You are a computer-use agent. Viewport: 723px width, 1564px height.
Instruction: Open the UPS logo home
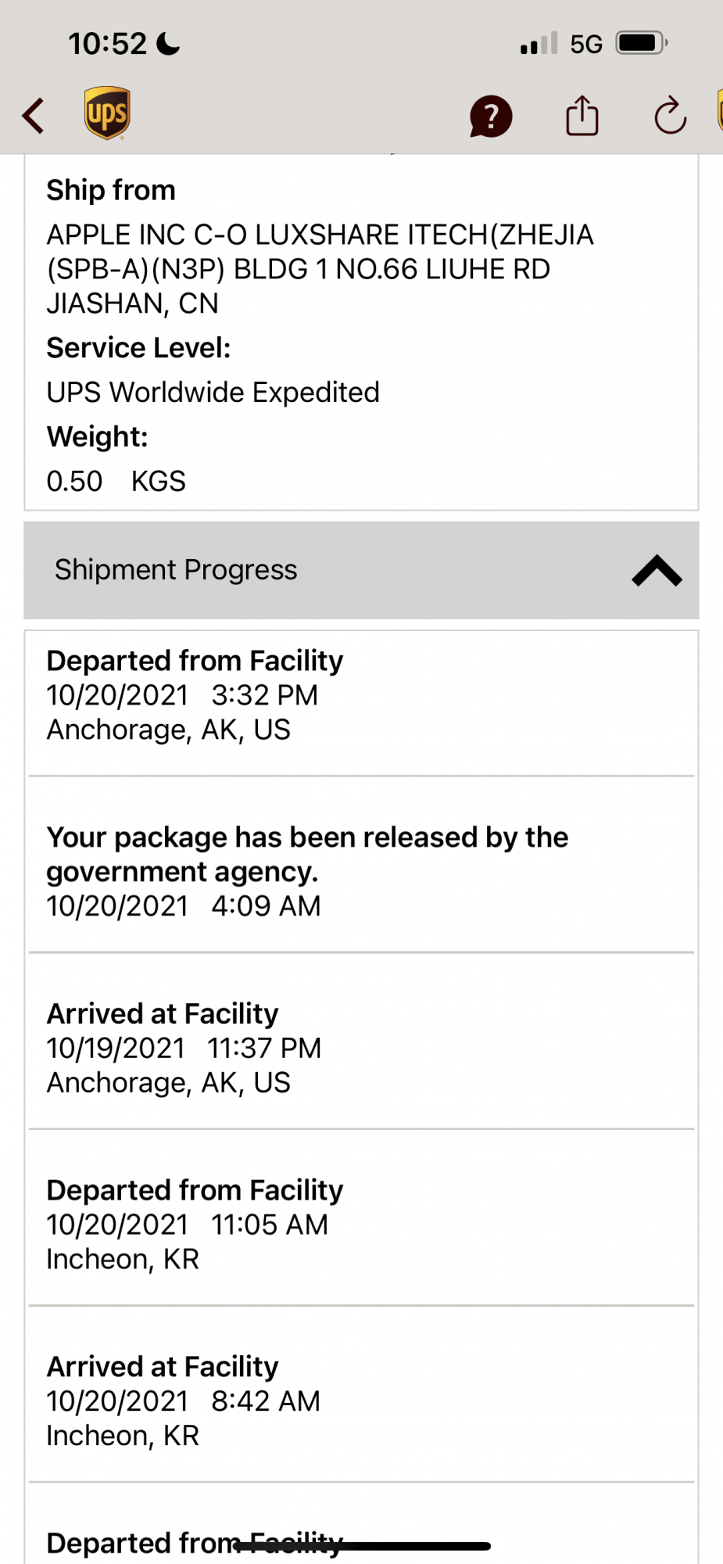tap(107, 113)
